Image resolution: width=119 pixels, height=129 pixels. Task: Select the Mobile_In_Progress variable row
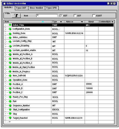click(59, 72)
